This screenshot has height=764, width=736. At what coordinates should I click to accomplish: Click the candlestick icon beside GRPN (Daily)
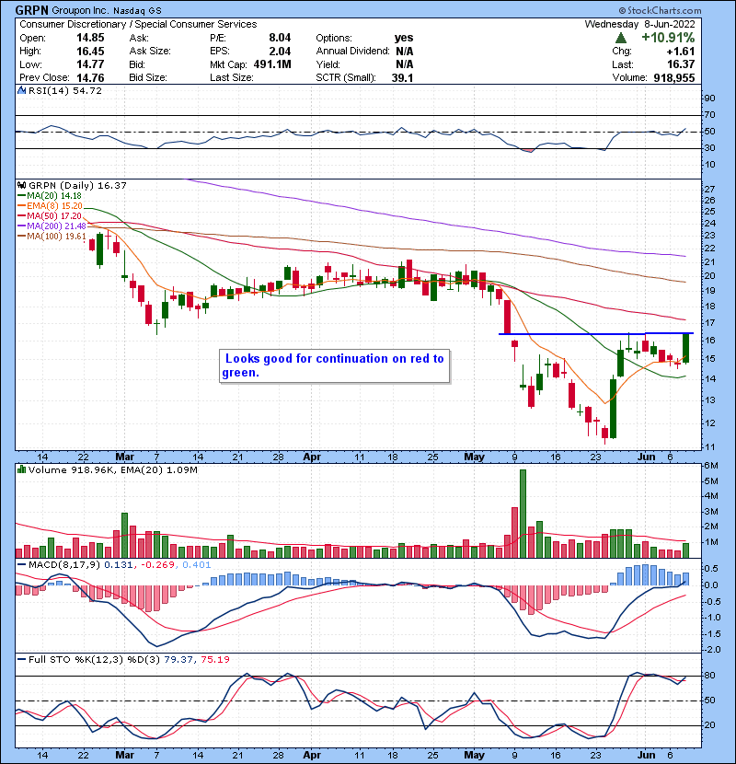click(21, 185)
